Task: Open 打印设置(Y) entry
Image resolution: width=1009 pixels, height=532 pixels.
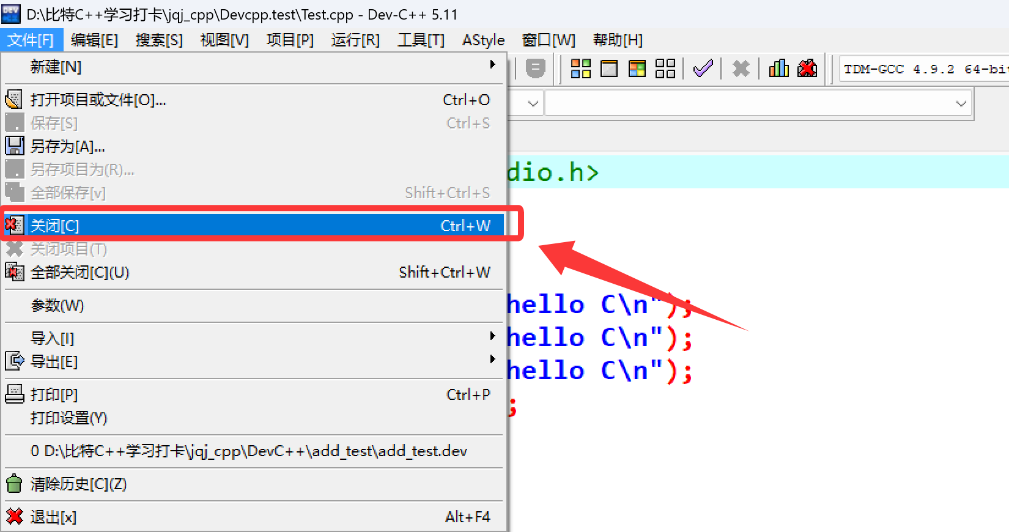Action: coord(254,418)
